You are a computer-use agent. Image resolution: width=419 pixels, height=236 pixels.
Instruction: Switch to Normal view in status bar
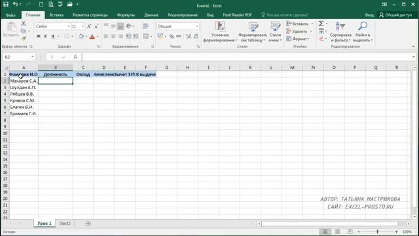coord(325,231)
